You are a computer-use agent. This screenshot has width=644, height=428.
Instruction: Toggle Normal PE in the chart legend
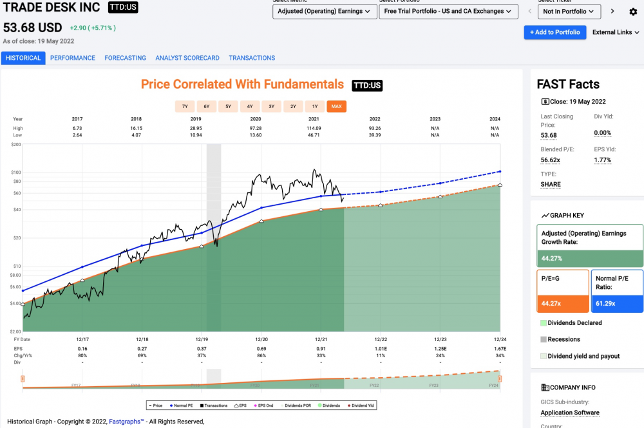[181, 405]
